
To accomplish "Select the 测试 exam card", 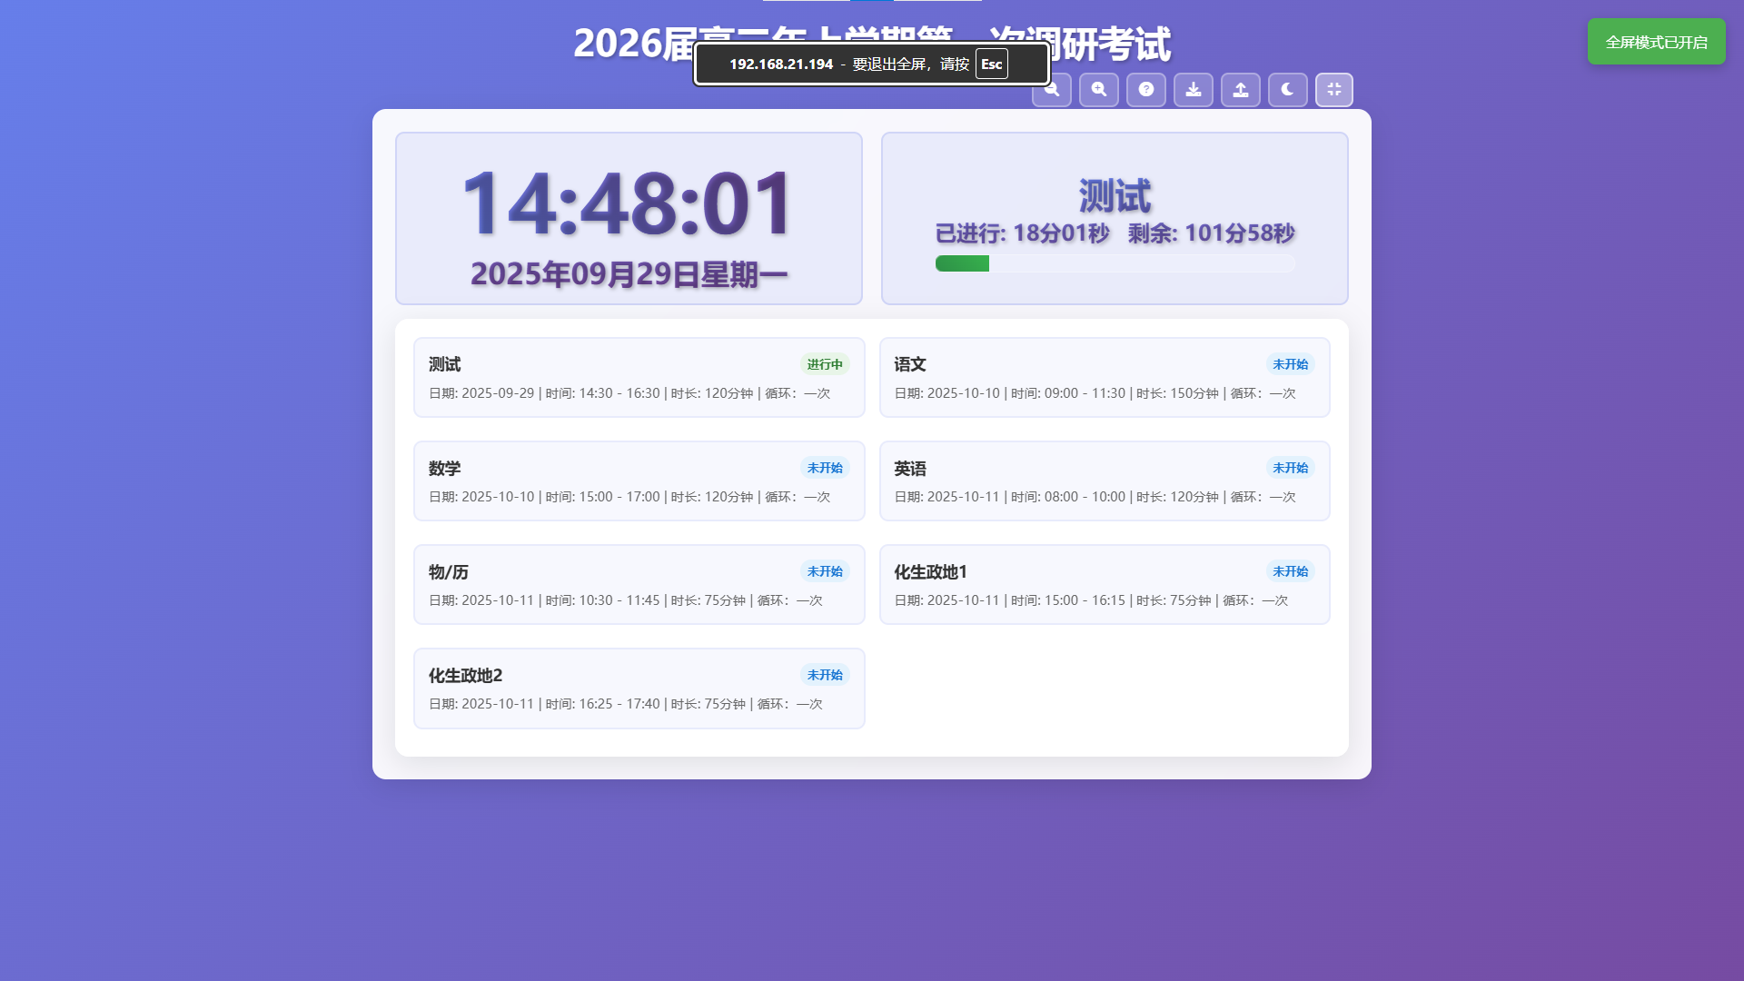I will (639, 378).
